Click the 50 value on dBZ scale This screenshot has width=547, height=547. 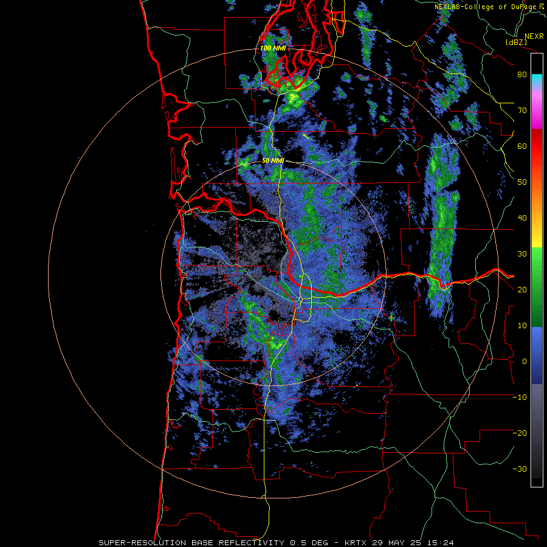click(522, 182)
